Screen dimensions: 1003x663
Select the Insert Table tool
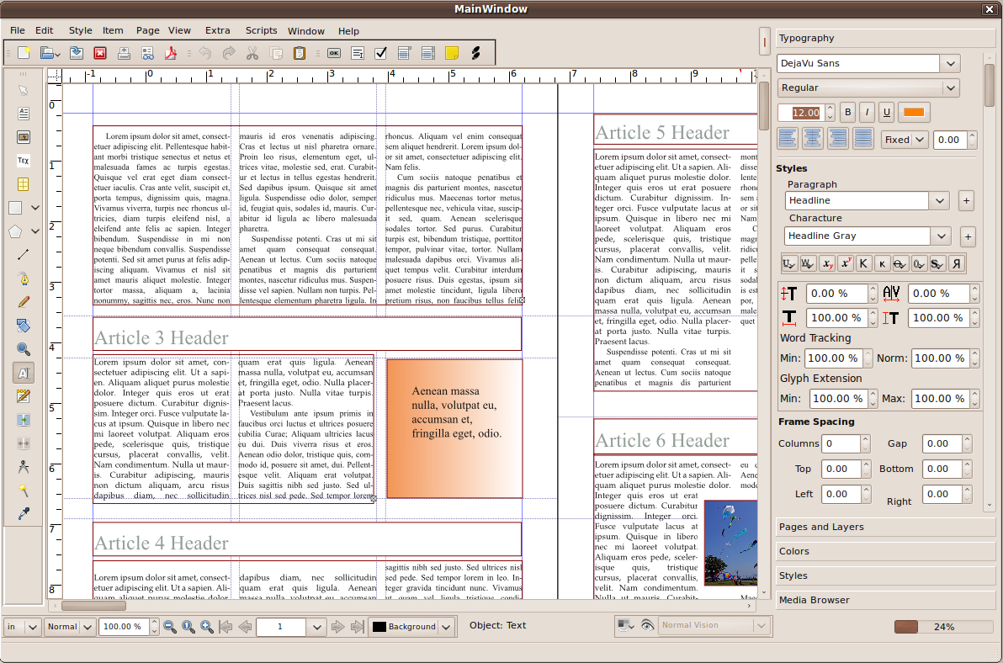(24, 184)
